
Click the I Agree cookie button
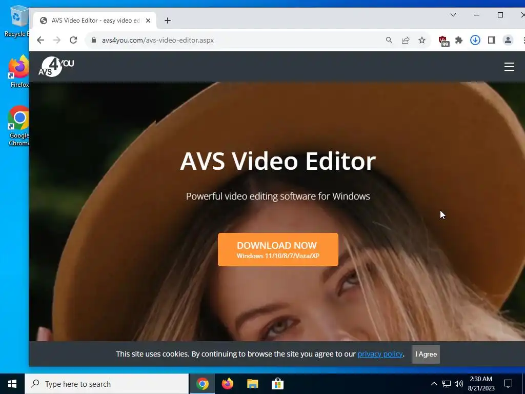pyautogui.click(x=426, y=354)
